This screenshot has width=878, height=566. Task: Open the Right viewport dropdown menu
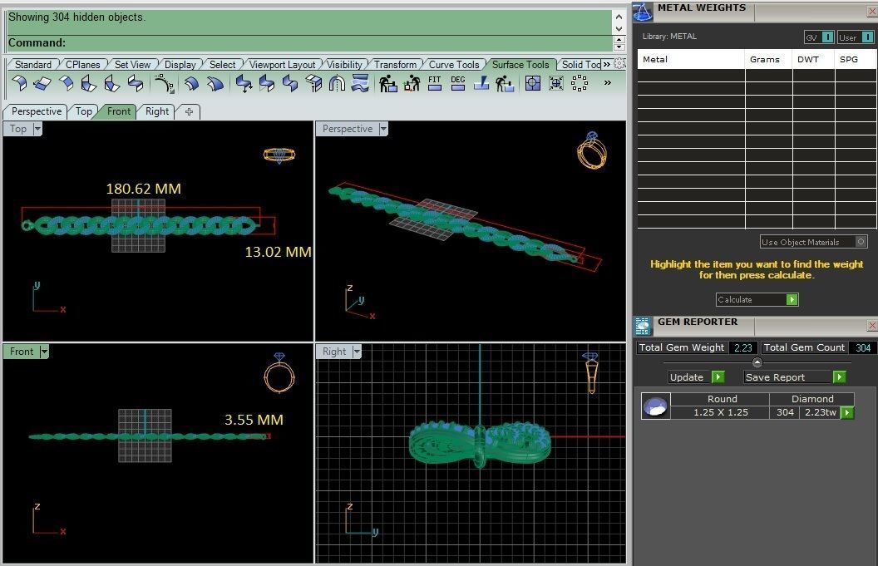357,352
